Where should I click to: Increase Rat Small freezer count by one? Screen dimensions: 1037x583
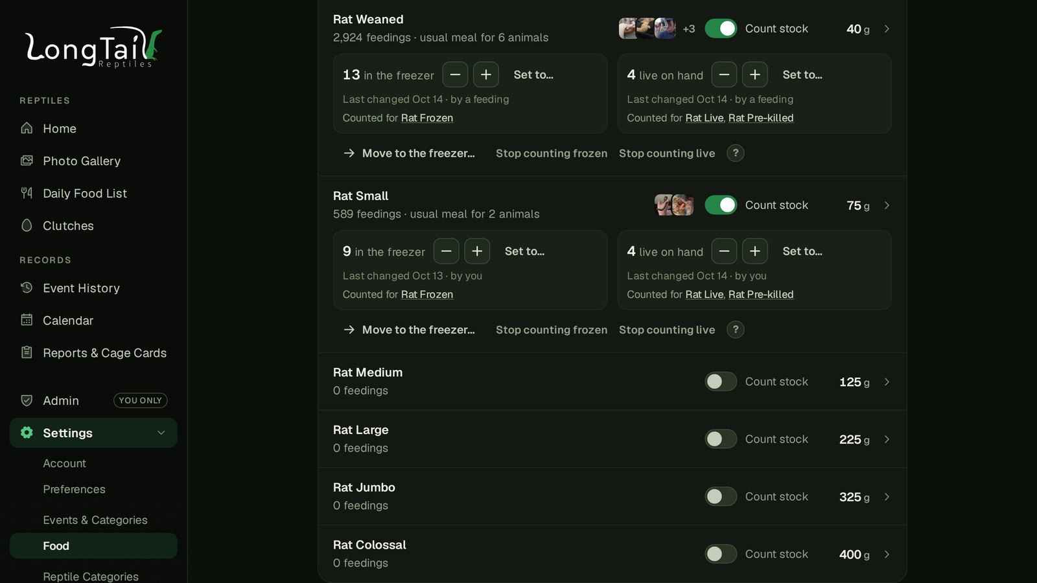point(477,251)
